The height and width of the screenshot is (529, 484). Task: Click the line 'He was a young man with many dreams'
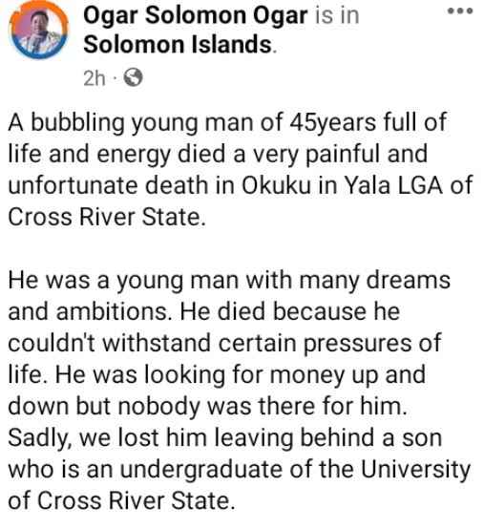[x=229, y=281]
